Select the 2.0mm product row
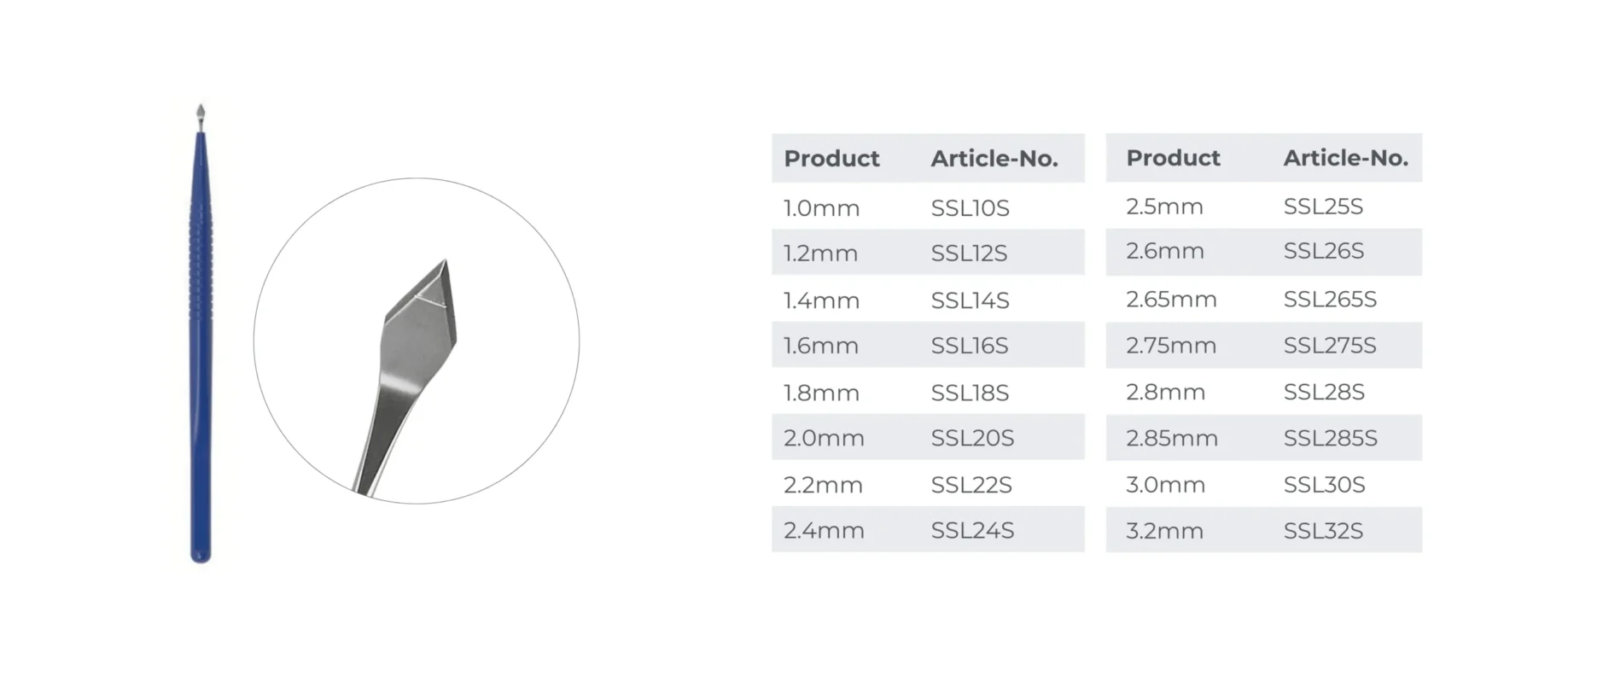The image size is (1603, 682). click(928, 437)
